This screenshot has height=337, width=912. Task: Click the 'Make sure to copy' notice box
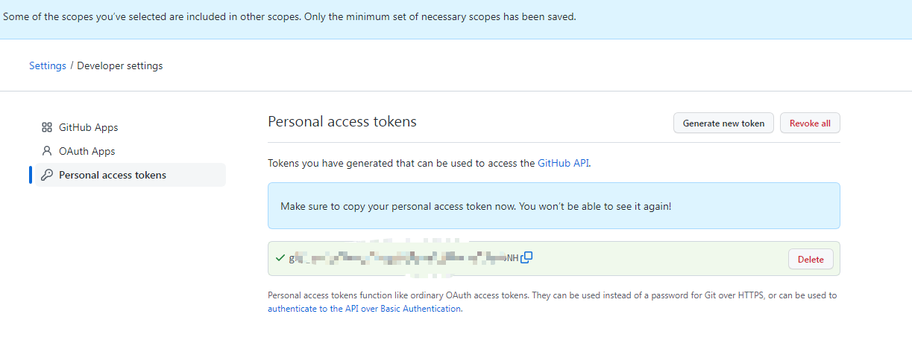553,205
